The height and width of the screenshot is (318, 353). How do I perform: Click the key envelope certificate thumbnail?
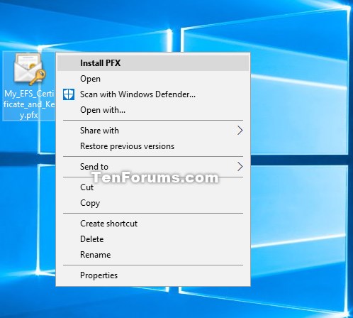tap(29, 69)
